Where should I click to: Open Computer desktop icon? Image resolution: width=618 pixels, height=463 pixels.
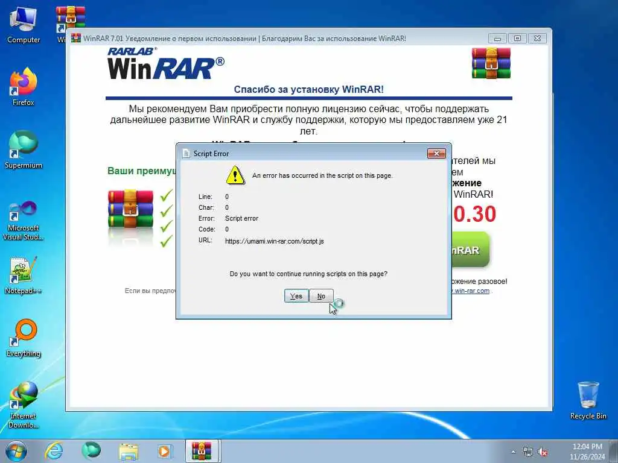24,25
